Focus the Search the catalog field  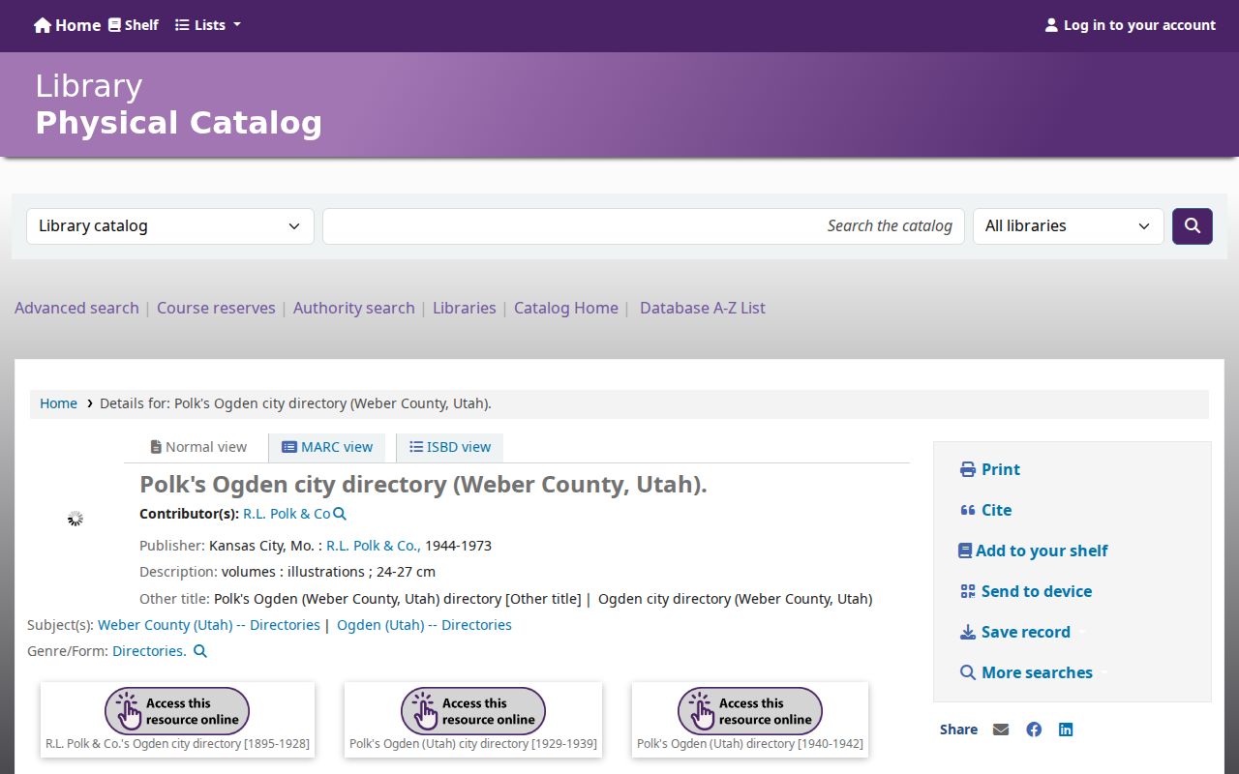tap(644, 226)
